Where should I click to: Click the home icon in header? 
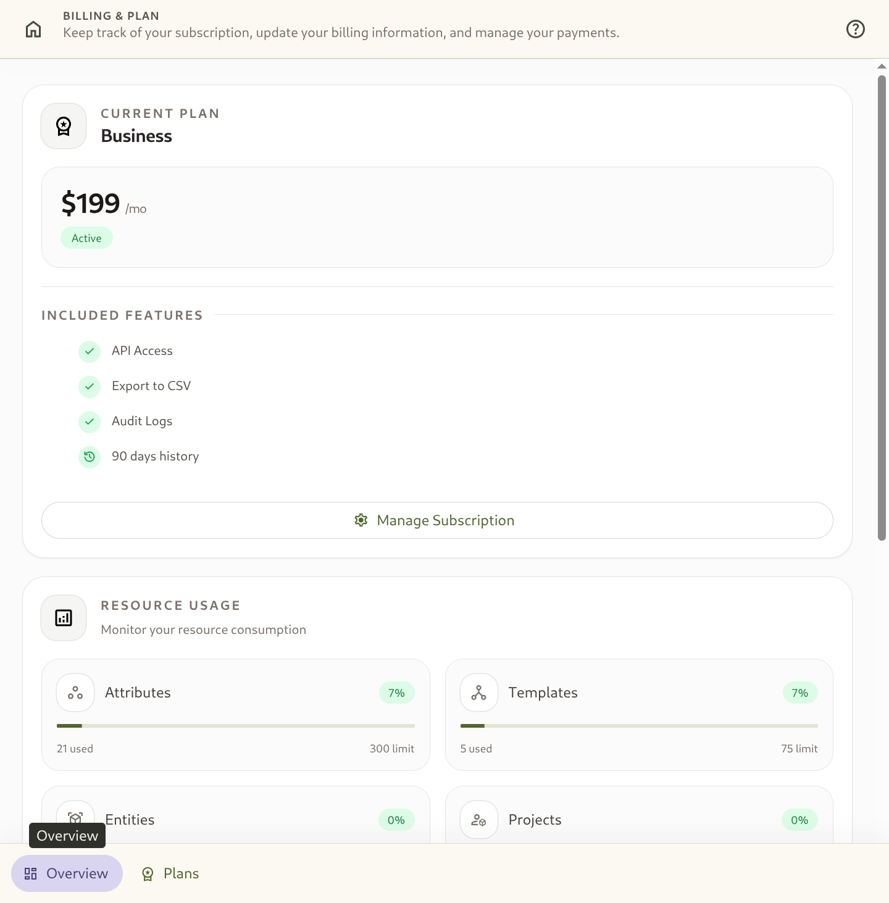click(x=33, y=29)
